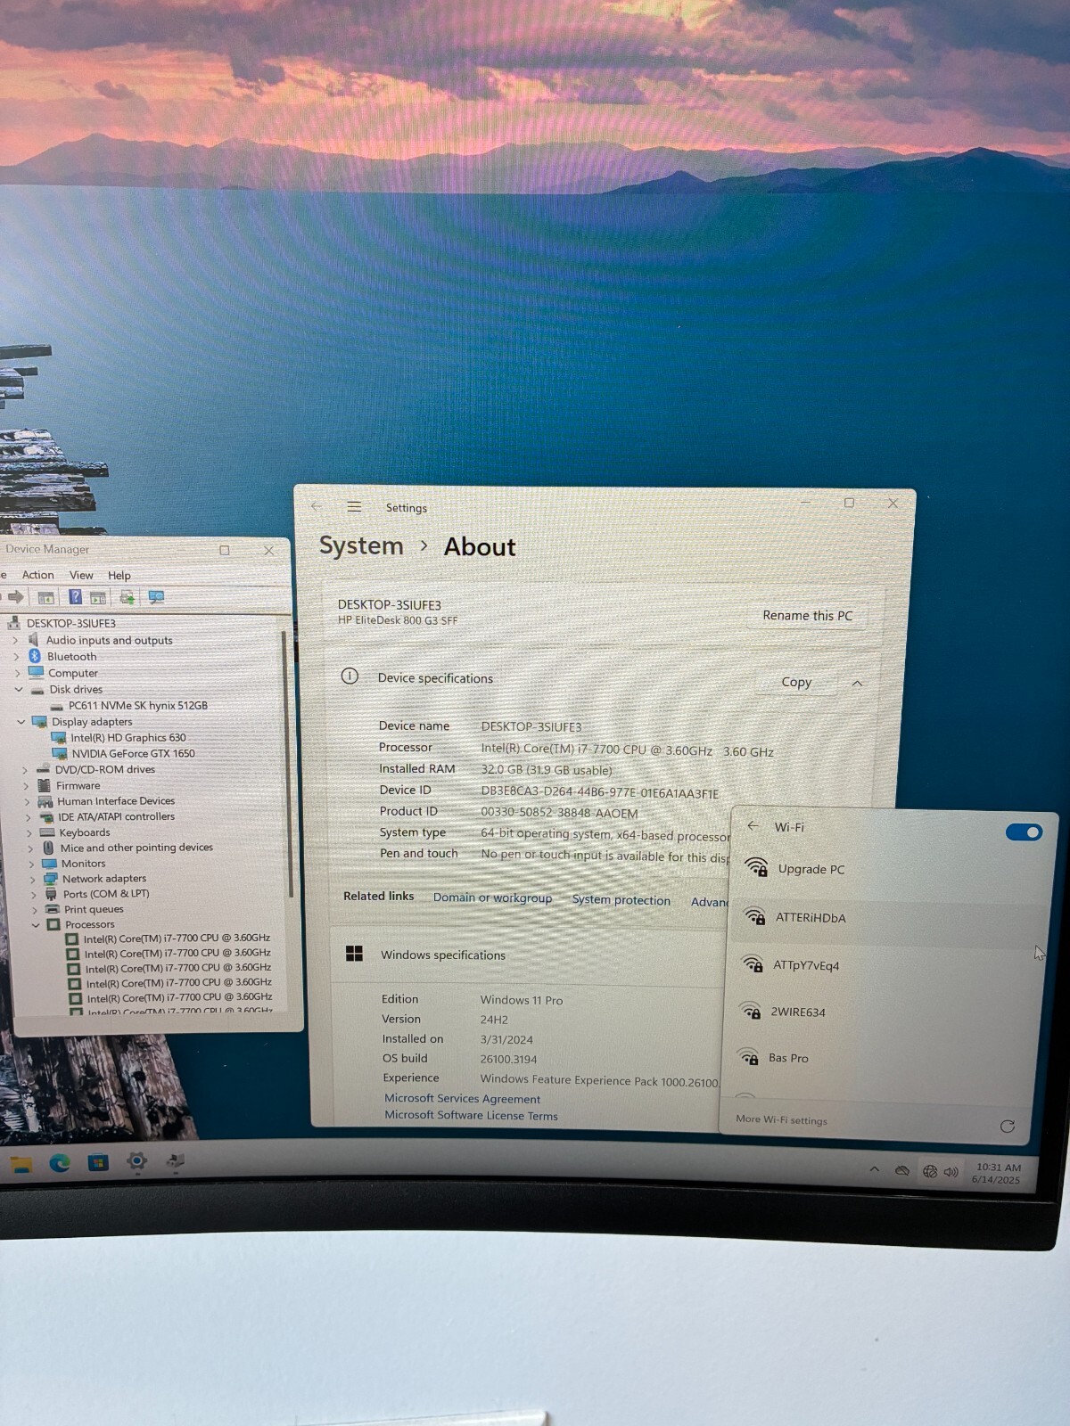The image size is (1070, 1426).
Task: Open the Help menu in Device Manager
Action: click(x=119, y=576)
